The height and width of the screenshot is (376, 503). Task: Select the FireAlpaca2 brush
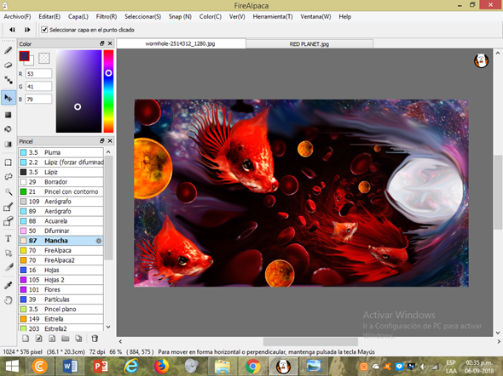tap(61, 260)
